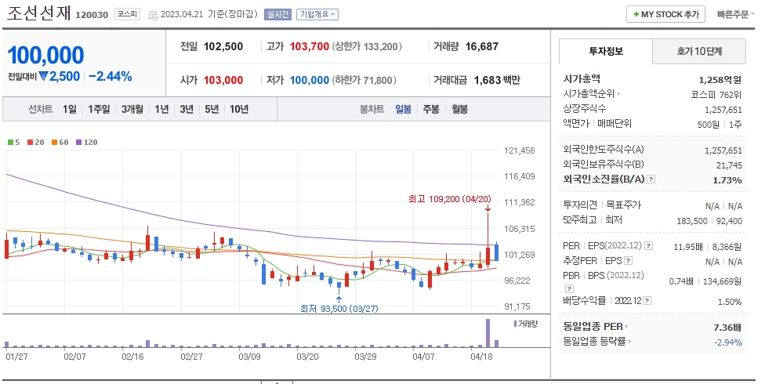
Task: Click the purple 120-day moving average legend
Action: (86, 142)
